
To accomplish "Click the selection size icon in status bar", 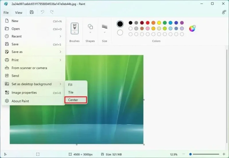I will (x=38, y=154).
